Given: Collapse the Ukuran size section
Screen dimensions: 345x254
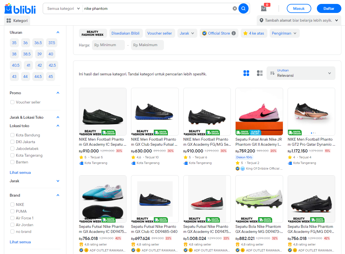Looking at the screenshot, I should [x=58, y=32].
